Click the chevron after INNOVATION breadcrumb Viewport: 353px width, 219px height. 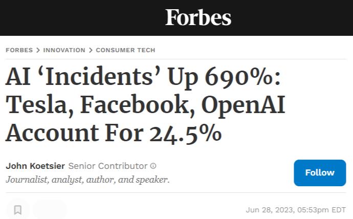point(91,50)
